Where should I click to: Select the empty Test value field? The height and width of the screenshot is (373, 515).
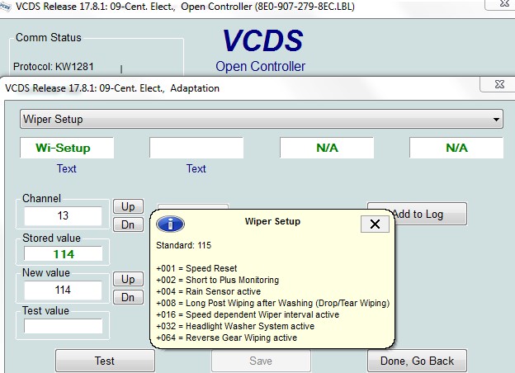pyautogui.click(x=63, y=326)
